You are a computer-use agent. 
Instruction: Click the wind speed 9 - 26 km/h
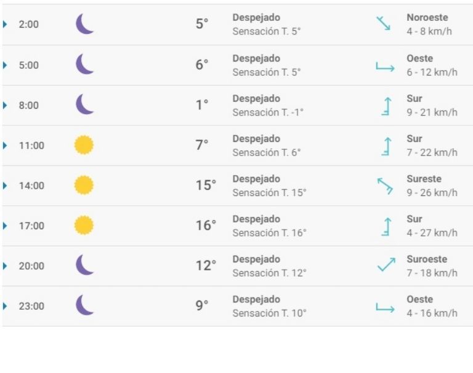tap(432, 192)
